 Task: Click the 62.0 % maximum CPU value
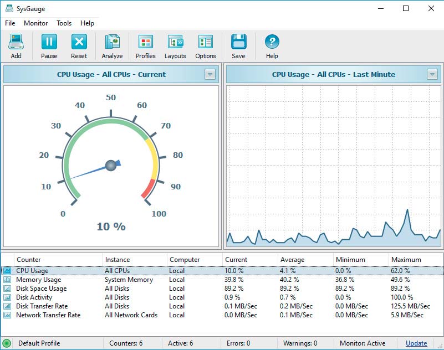[x=400, y=271]
